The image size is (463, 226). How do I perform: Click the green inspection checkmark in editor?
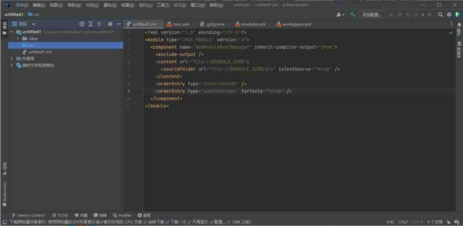coord(451,33)
